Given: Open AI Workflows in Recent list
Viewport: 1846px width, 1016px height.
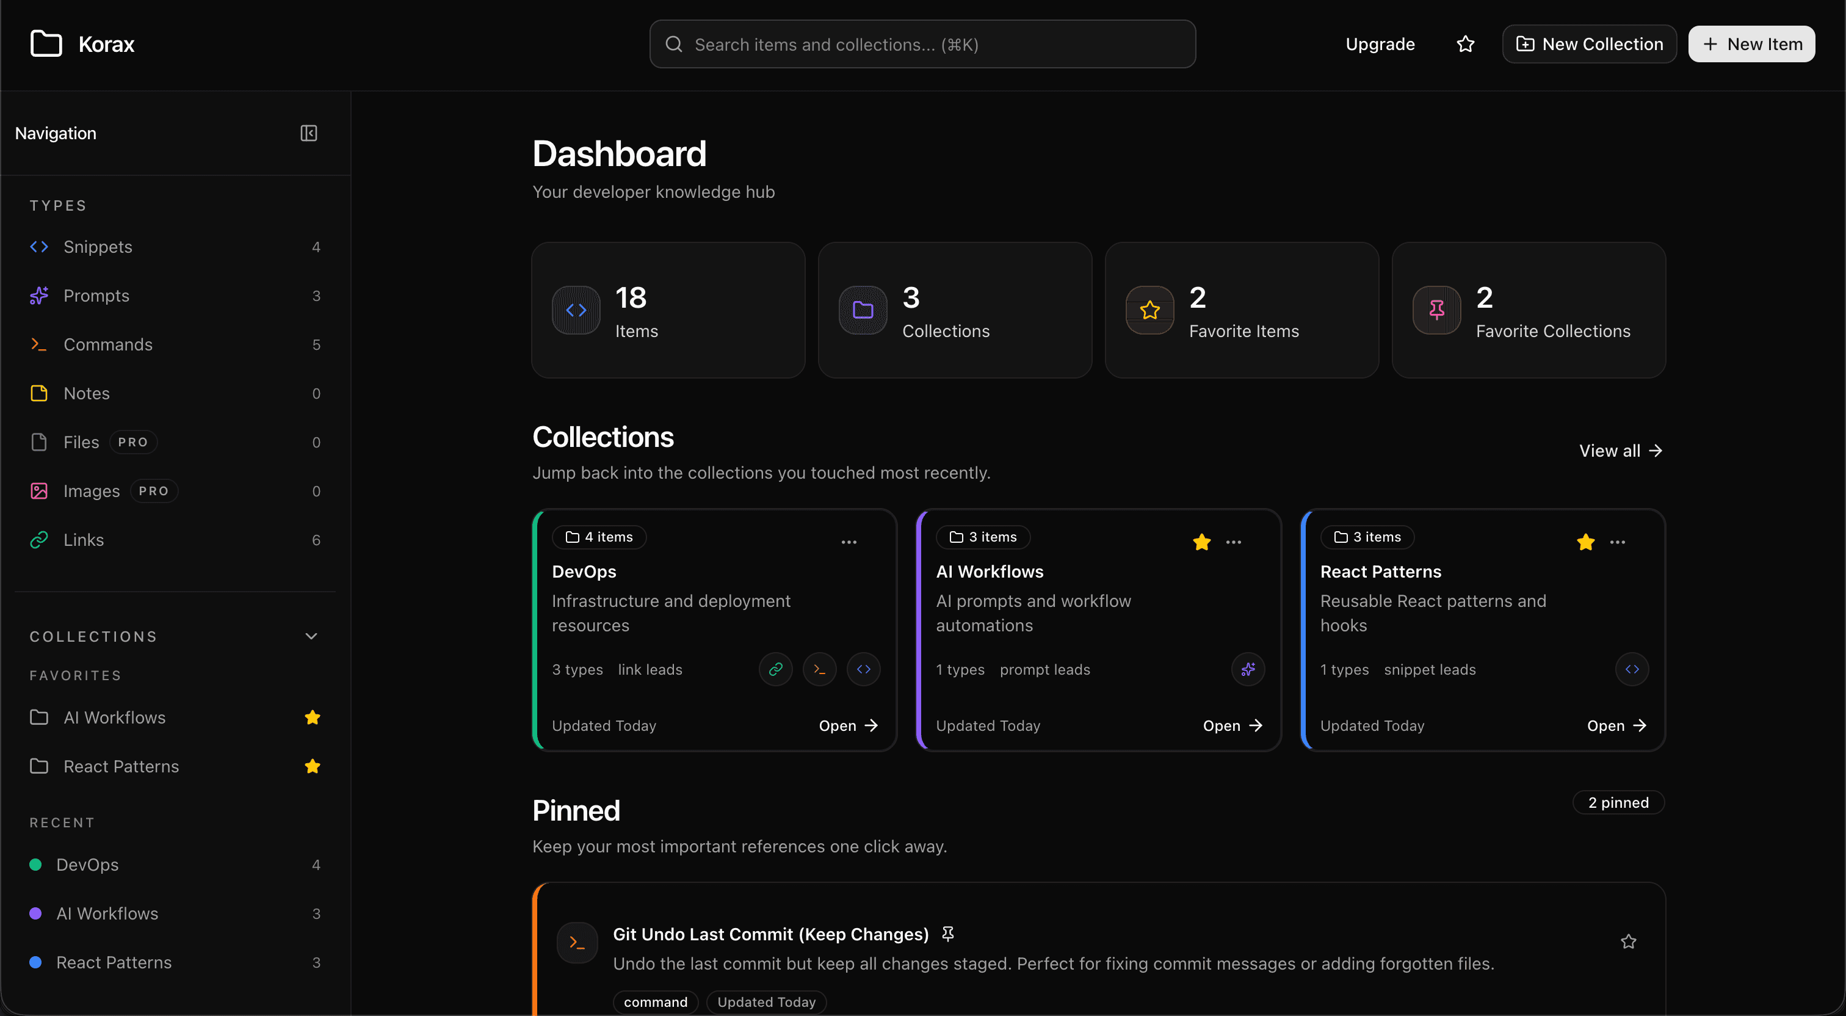Looking at the screenshot, I should coord(175,913).
